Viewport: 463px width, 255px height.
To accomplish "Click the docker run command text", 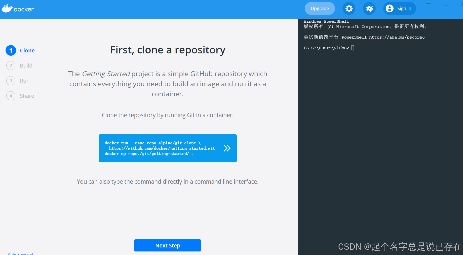I will tap(152, 143).
